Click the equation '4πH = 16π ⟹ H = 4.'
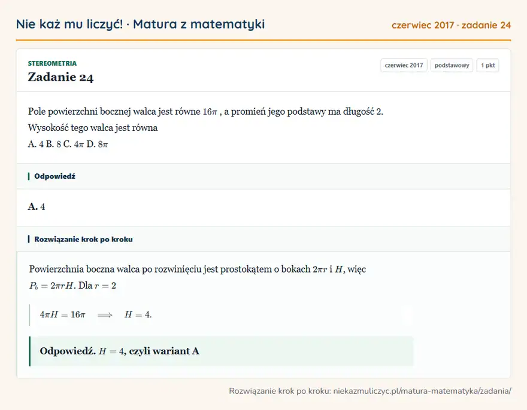 (96, 315)
